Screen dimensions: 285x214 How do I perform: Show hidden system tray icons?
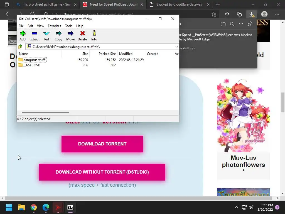point(237,207)
